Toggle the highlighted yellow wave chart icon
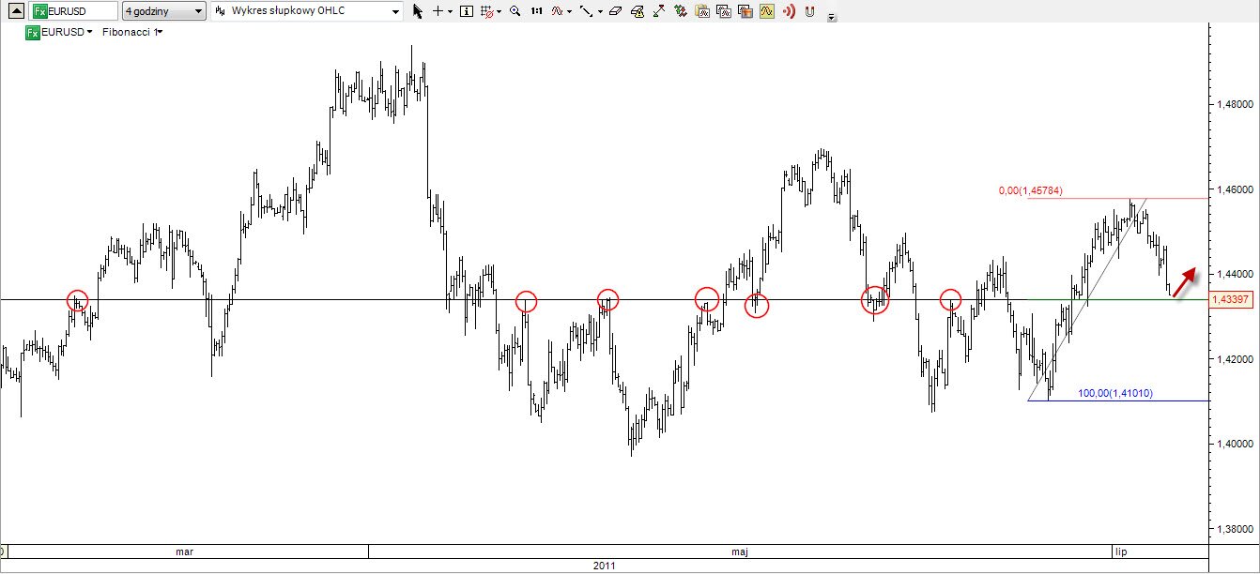This screenshot has width=1260, height=574. (767, 11)
